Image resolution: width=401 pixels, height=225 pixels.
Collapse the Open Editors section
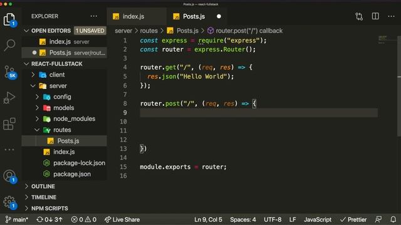click(26, 31)
